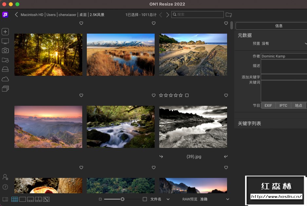
Task: Select the rocky beach thumbnail
Action: click(193, 55)
